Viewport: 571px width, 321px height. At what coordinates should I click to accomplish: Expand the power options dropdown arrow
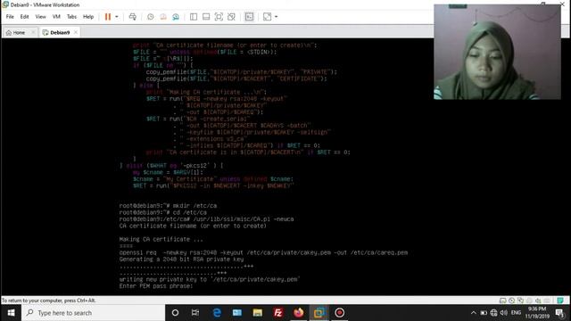[x=117, y=17]
